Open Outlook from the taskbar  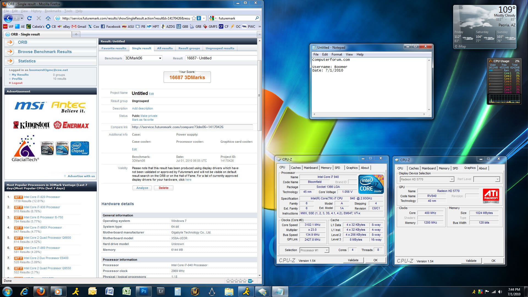pos(92,291)
